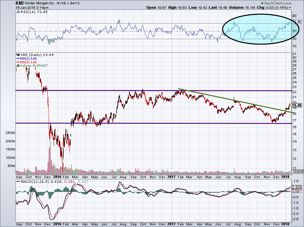Screen dimensions: 304x227
Task: Click 2016 on the bottom MACD date axis
Action: pos(57,224)
